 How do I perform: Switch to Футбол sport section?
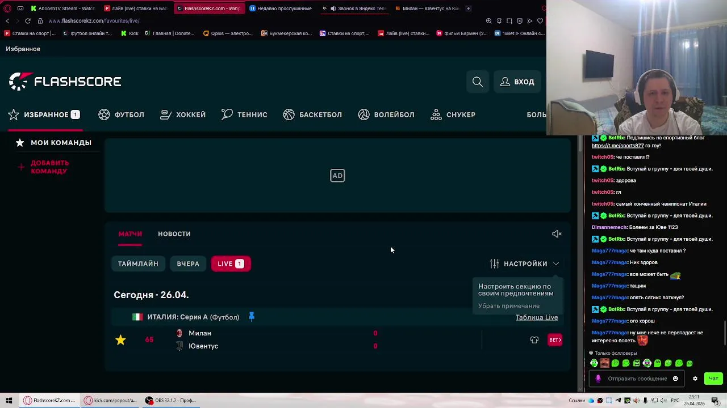click(x=121, y=114)
